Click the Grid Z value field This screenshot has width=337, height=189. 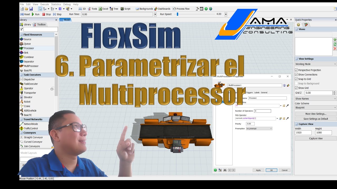pos(319,93)
